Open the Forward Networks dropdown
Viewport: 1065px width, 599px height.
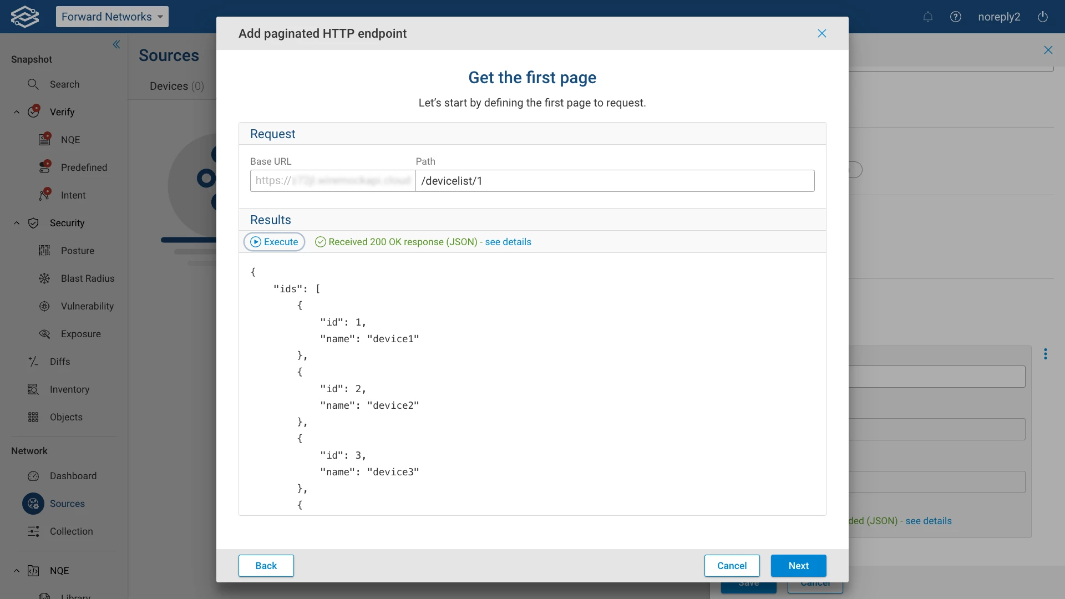[x=112, y=17]
